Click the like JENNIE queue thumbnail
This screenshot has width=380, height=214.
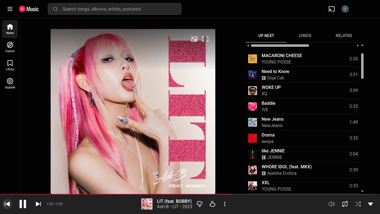click(253, 154)
